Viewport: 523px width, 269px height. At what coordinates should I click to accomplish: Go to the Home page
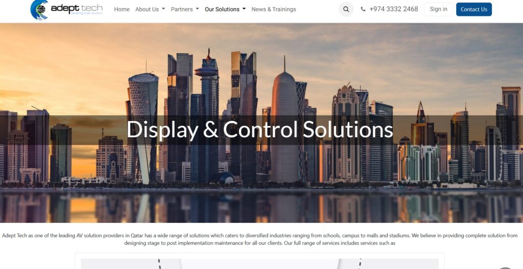(122, 9)
